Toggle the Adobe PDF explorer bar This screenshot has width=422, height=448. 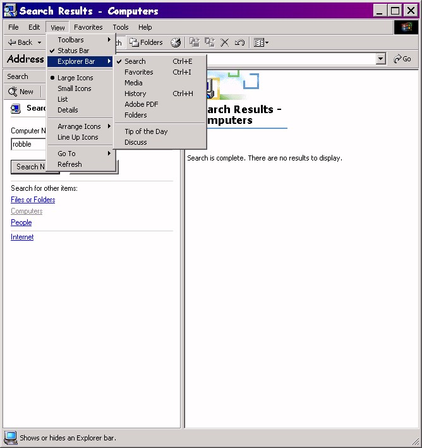pyautogui.click(x=160, y=104)
